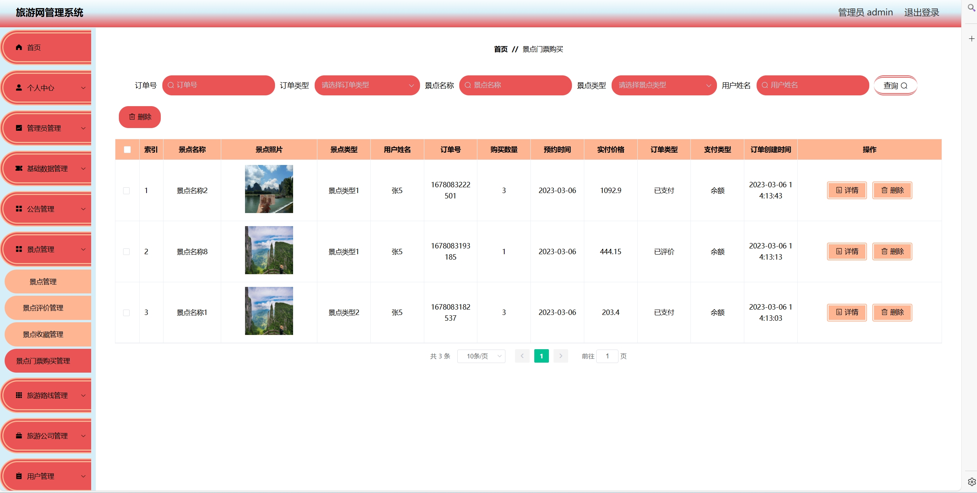Screen dimensions: 977x493
Task: Click the 查询 search button
Action: tap(895, 85)
